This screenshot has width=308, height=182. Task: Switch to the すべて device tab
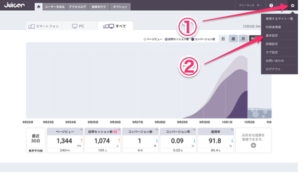[x=115, y=26]
